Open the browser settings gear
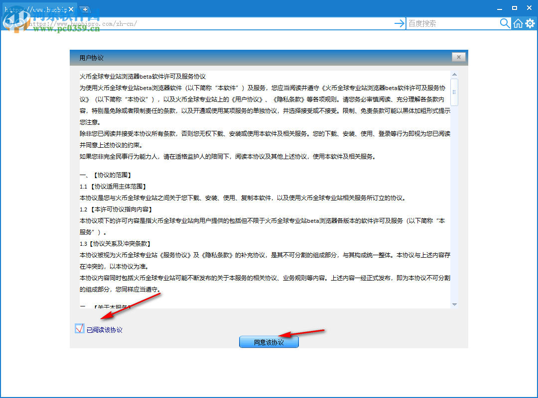Viewport: 538px width, 398px height. click(x=530, y=23)
